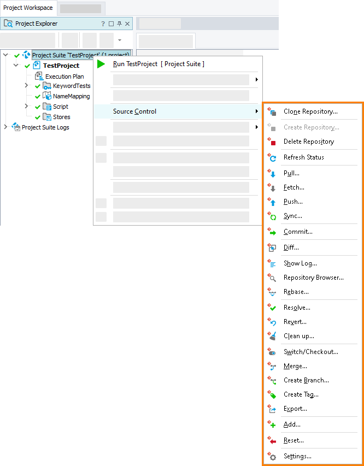Click the Clone Repository icon
The width and height of the screenshot is (364, 466).
pos(272,112)
